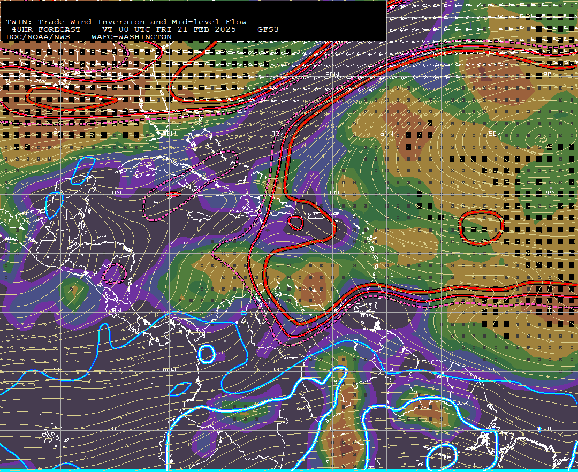The height and width of the screenshot is (472, 578).
Task: Click the cyan oval over the northern Yucatan
Action: tap(82, 170)
